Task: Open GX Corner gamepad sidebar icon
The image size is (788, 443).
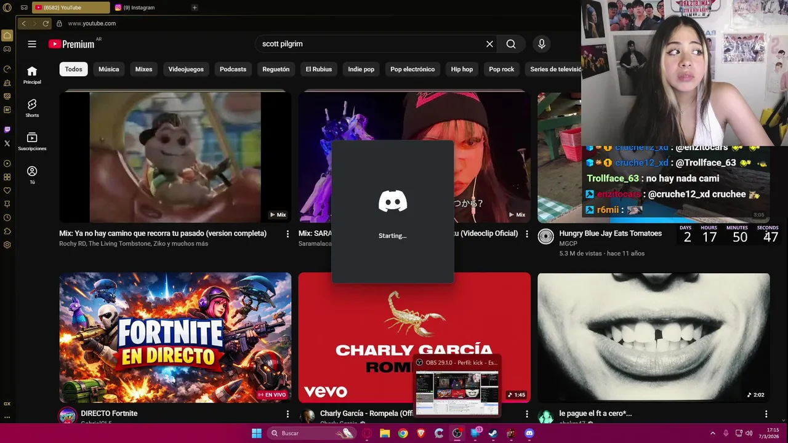Action: click(x=7, y=49)
